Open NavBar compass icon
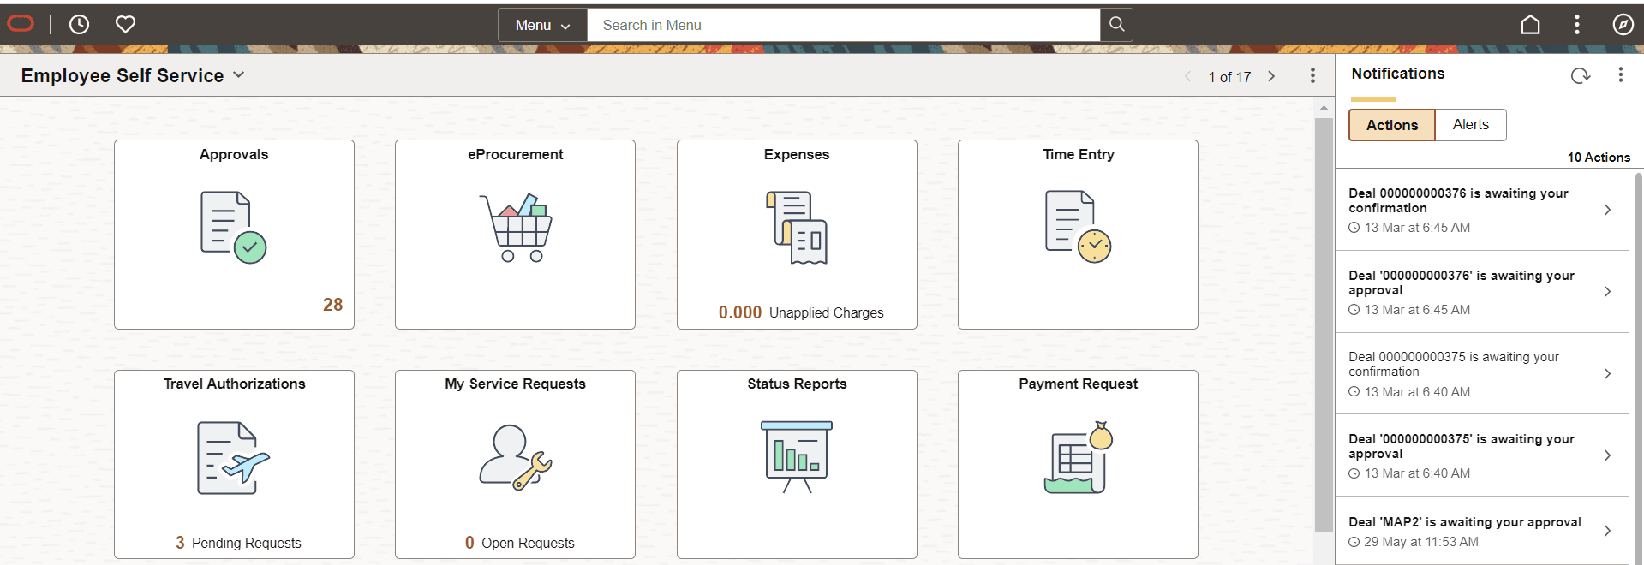 pos(1623,25)
